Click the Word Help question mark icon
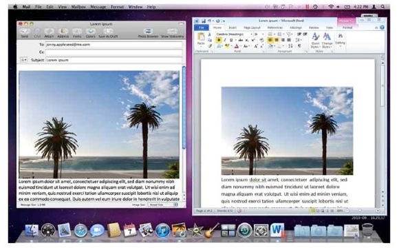Screen dimensions: 399x248 [x=382, y=28]
